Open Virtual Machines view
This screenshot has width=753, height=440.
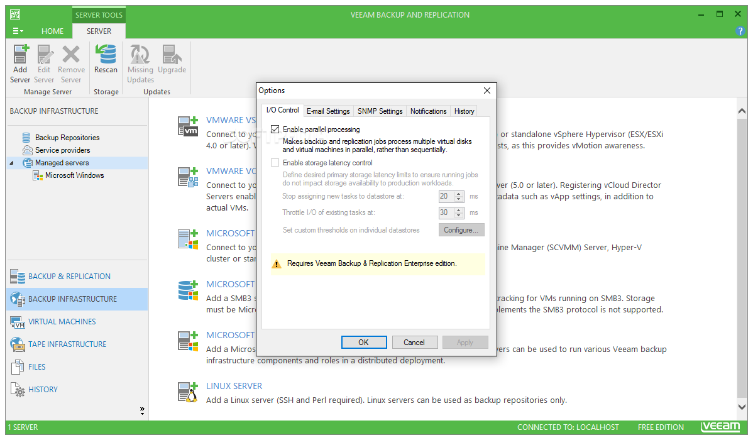77,321
